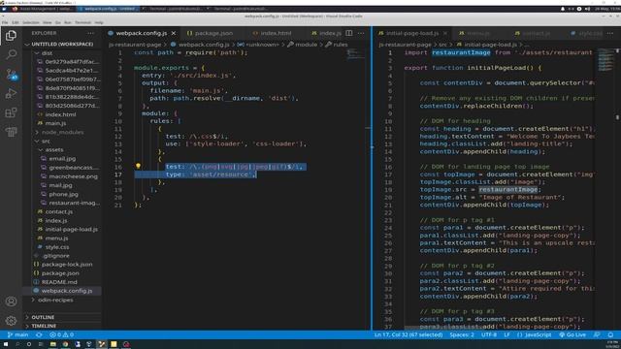Close the initial-page-load.js tab

(445, 33)
